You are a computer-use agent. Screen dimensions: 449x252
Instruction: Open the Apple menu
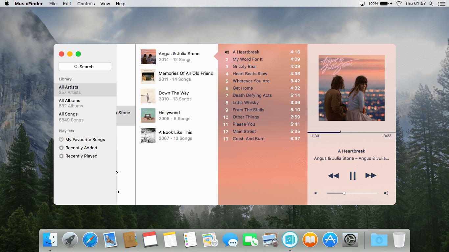pyautogui.click(x=7, y=4)
